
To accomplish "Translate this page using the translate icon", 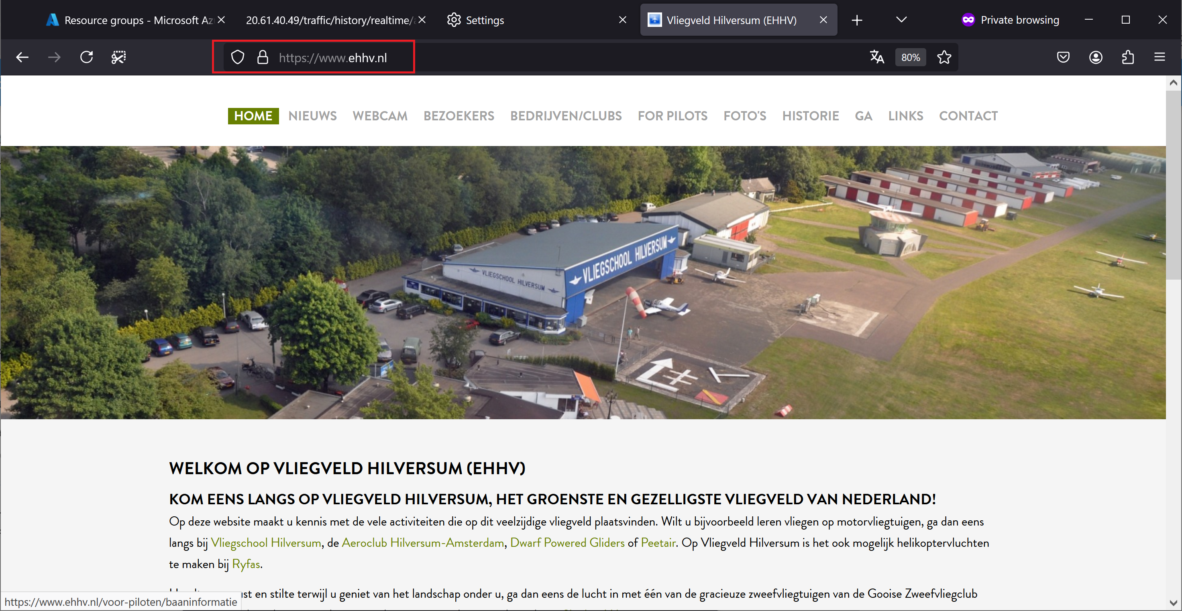I will click(876, 57).
